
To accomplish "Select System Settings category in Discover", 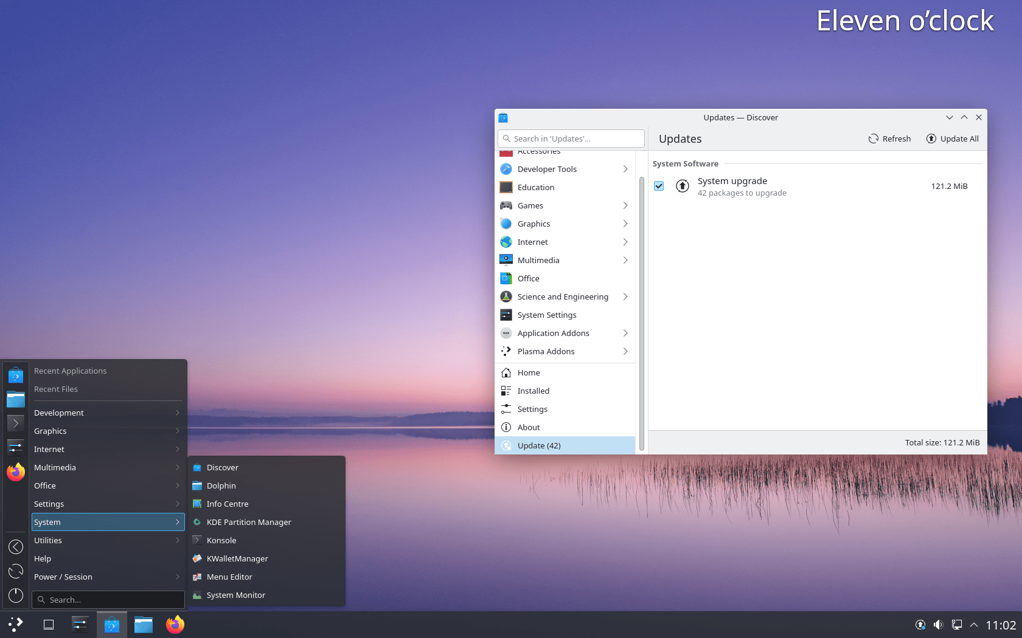I will 565,315.
